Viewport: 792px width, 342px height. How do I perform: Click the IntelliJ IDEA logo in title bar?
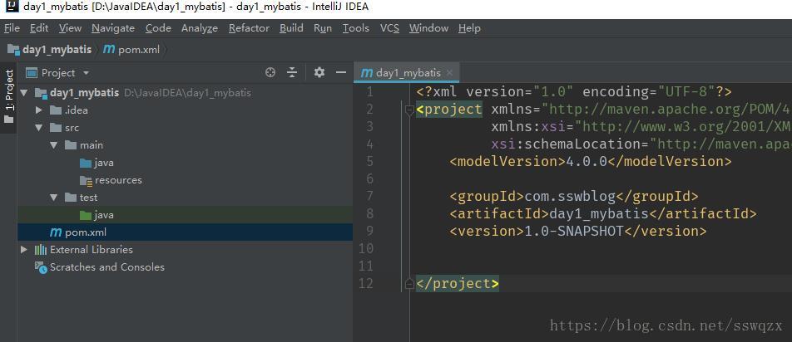click(x=11, y=7)
